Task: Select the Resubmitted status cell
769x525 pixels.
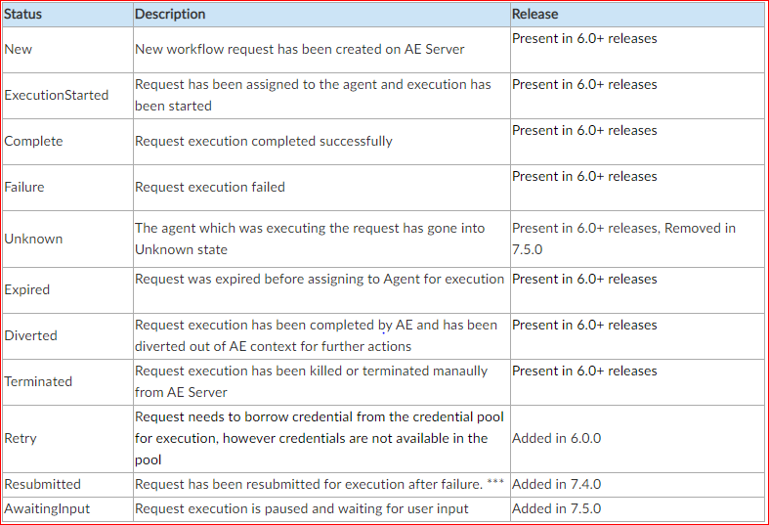Action: [67, 485]
